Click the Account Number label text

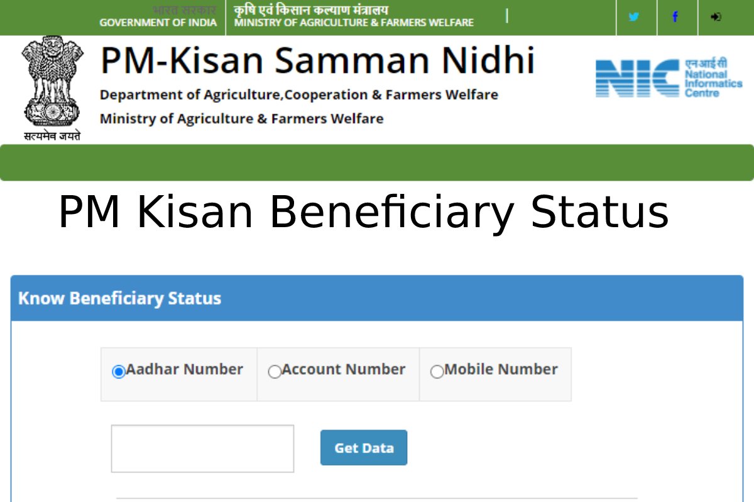point(344,370)
